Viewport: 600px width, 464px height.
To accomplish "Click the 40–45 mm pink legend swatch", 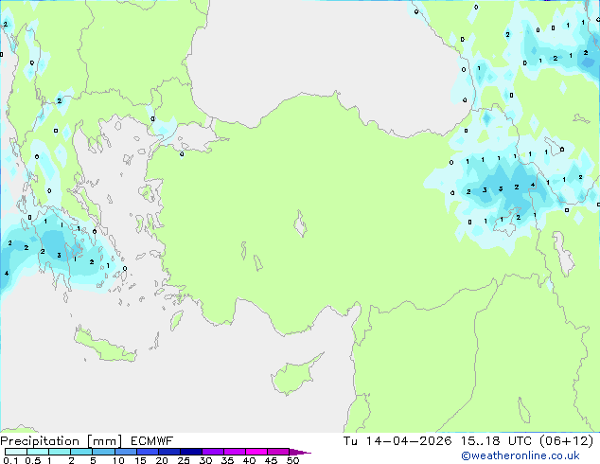I will coord(256,452).
